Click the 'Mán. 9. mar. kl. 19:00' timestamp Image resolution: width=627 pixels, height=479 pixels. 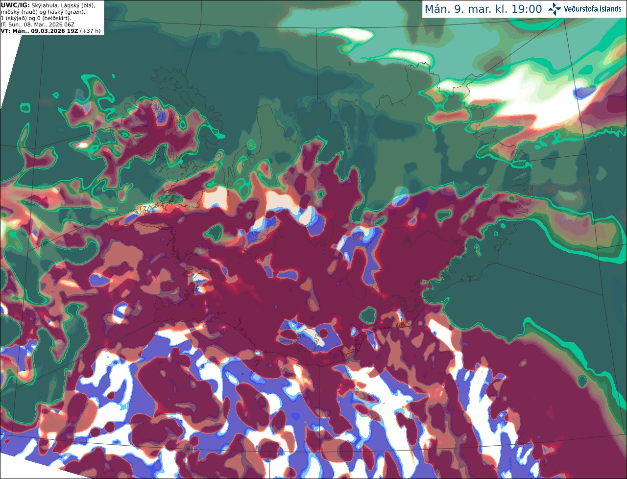483,9
